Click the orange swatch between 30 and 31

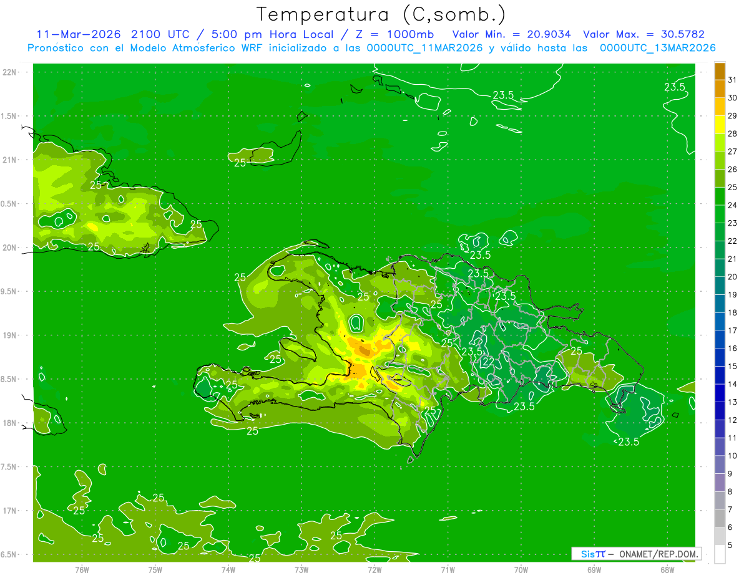coord(720,89)
